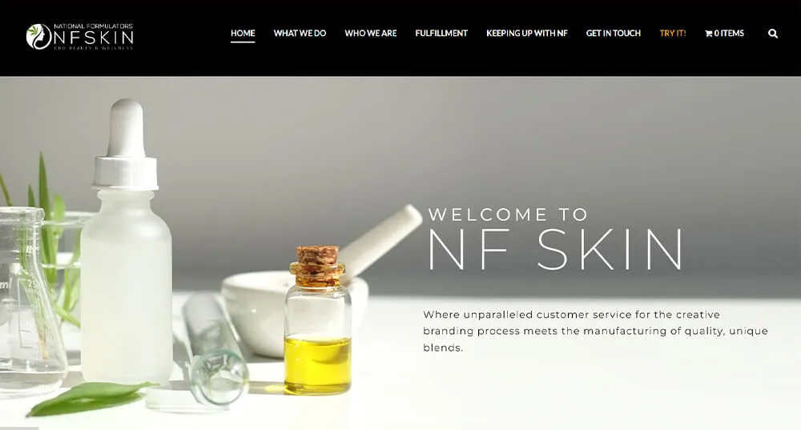The image size is (801, 430).
Task: Click the customer service tagline paragraph
Action: 595,331
